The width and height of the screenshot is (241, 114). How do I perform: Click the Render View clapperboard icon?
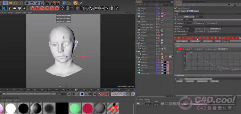point(48,3)
